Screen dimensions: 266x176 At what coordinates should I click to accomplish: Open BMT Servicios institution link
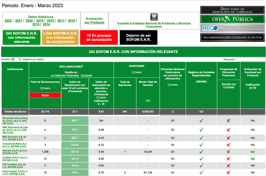tap(14, 138)
